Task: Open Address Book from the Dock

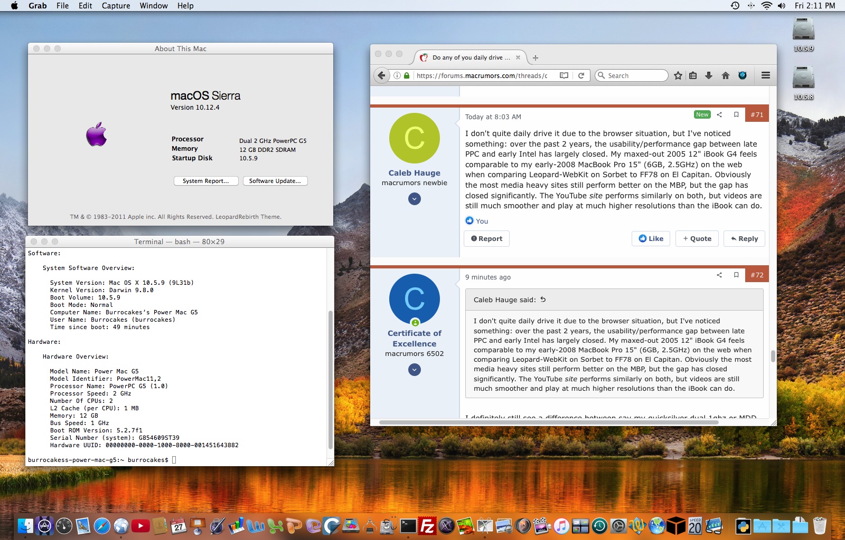Action: click(x=159, y=526)
